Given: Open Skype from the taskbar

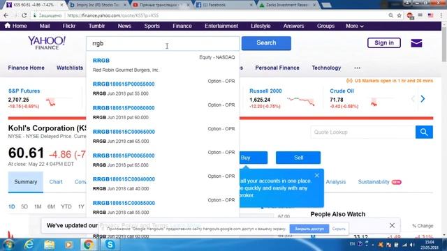Looking at the screenshot, I should coord(110,245).
